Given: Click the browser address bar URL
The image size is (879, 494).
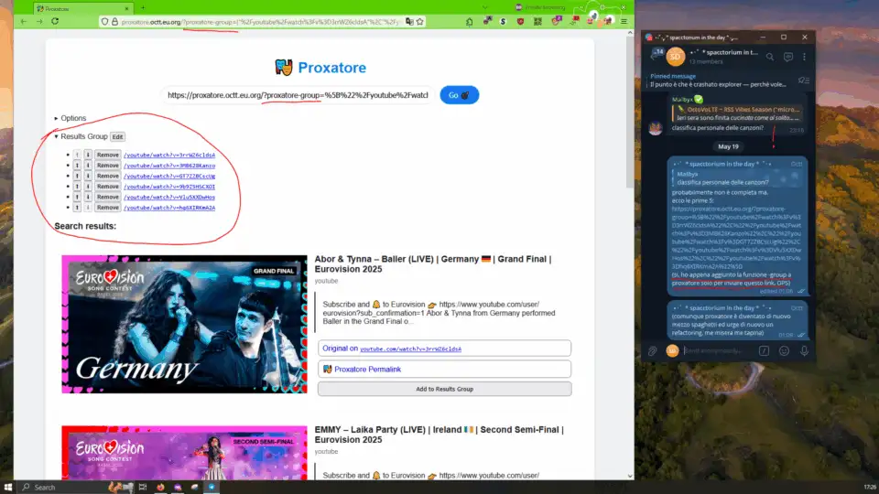Looking at the screenshot, I should (261, 22).
